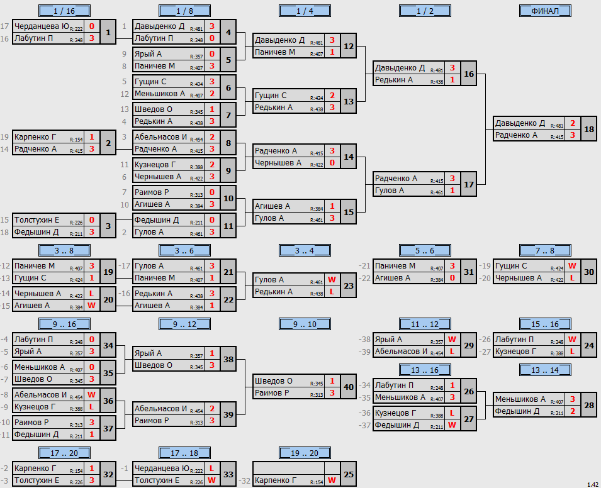This screenshot has width=601, height=488.
Task: Select the 19 .. 20 bracket header
Action: coord(305,453)
